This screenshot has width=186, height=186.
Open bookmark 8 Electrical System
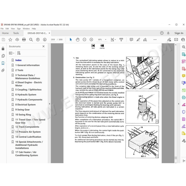pyautogui.click(x=26, y=105)
